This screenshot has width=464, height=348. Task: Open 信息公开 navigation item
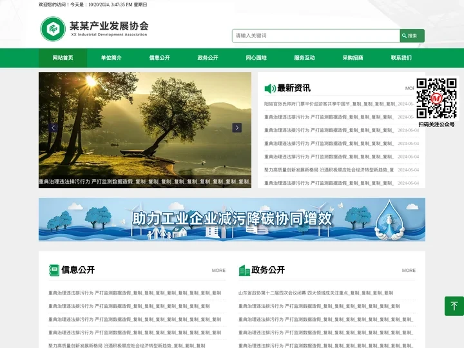point(160,58)
